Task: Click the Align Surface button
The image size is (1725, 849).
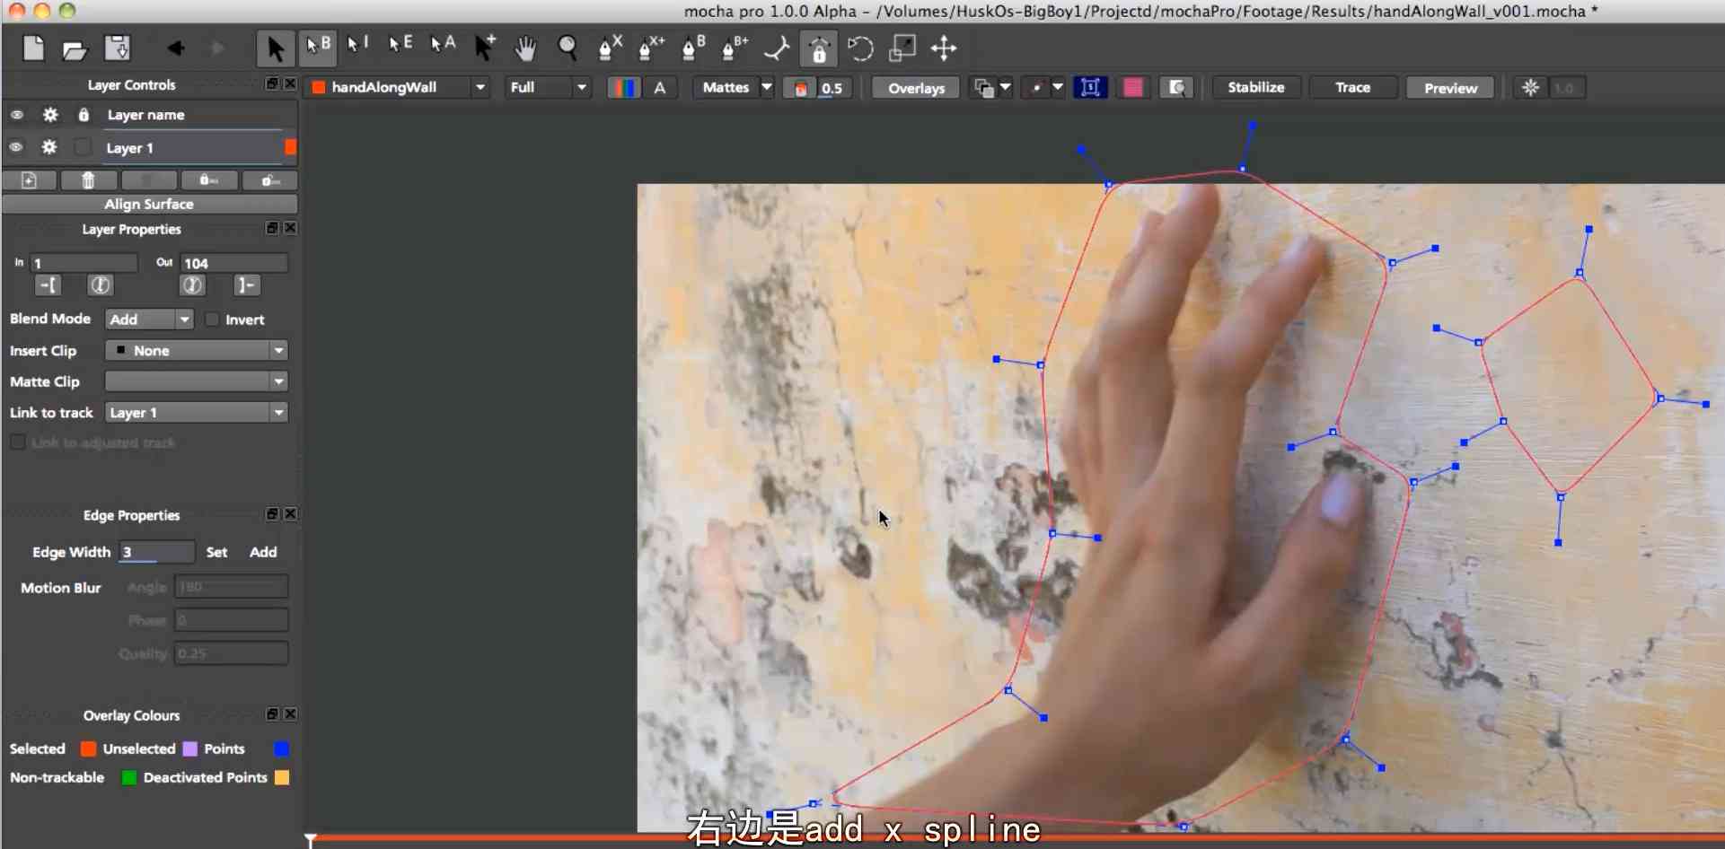Action: [149, 205]
